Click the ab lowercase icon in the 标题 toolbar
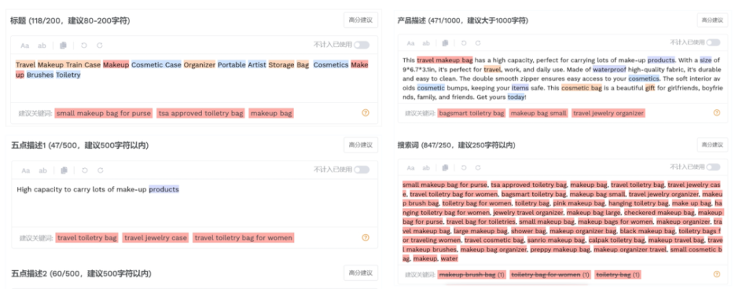The width and height of the screenshot is (735, 289). [x=42, y=45]
